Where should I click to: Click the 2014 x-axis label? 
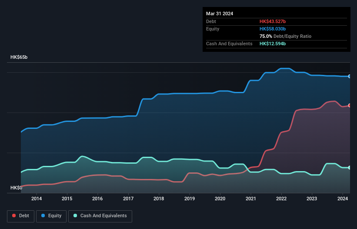pyautogui.click(x=37, y=199)
